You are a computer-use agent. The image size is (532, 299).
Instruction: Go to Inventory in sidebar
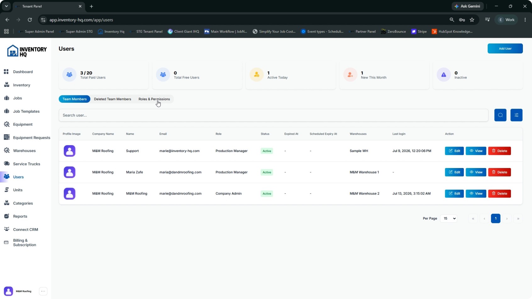tap(21, 85)
